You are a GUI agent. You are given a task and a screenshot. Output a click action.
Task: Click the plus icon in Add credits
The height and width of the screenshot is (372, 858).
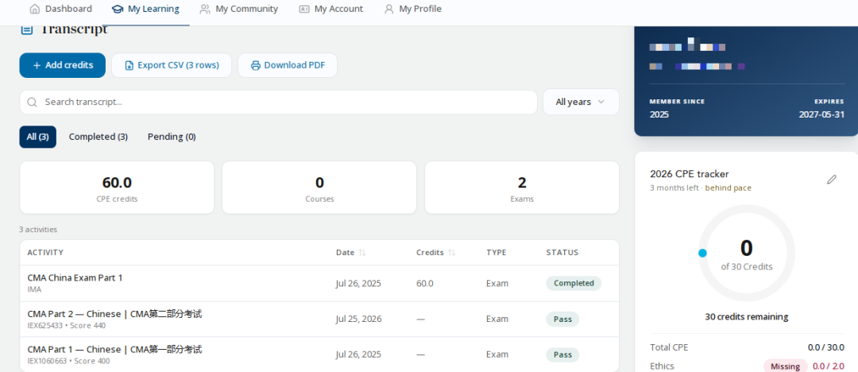[37, 65]
